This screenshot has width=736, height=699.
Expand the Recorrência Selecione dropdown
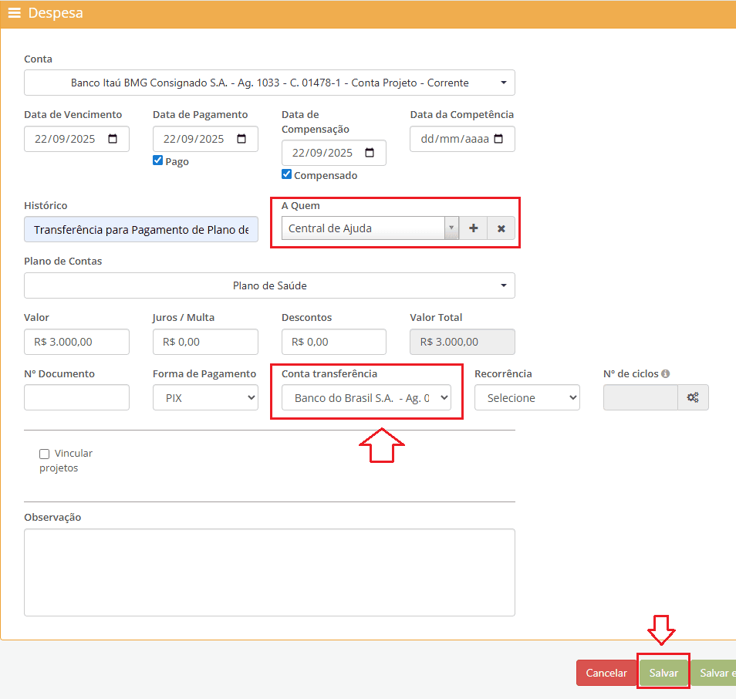526,398
